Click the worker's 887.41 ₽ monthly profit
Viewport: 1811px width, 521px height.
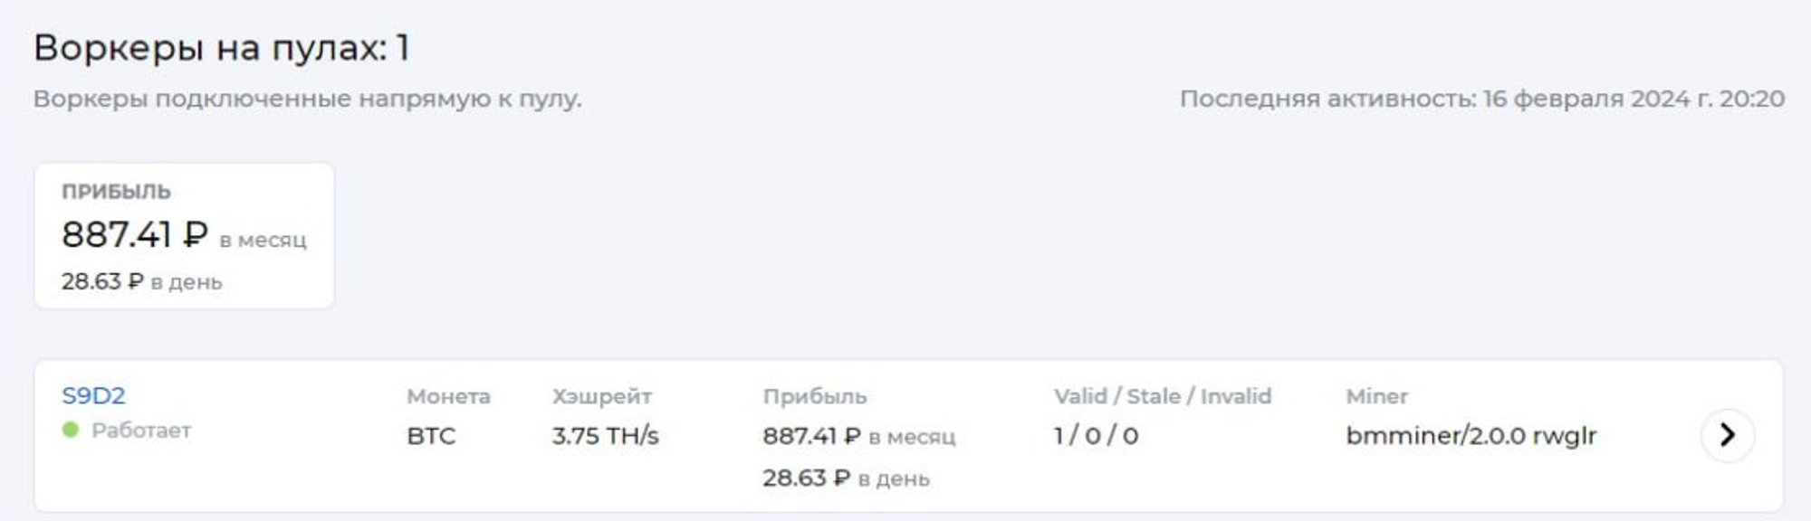coord(858,436)
